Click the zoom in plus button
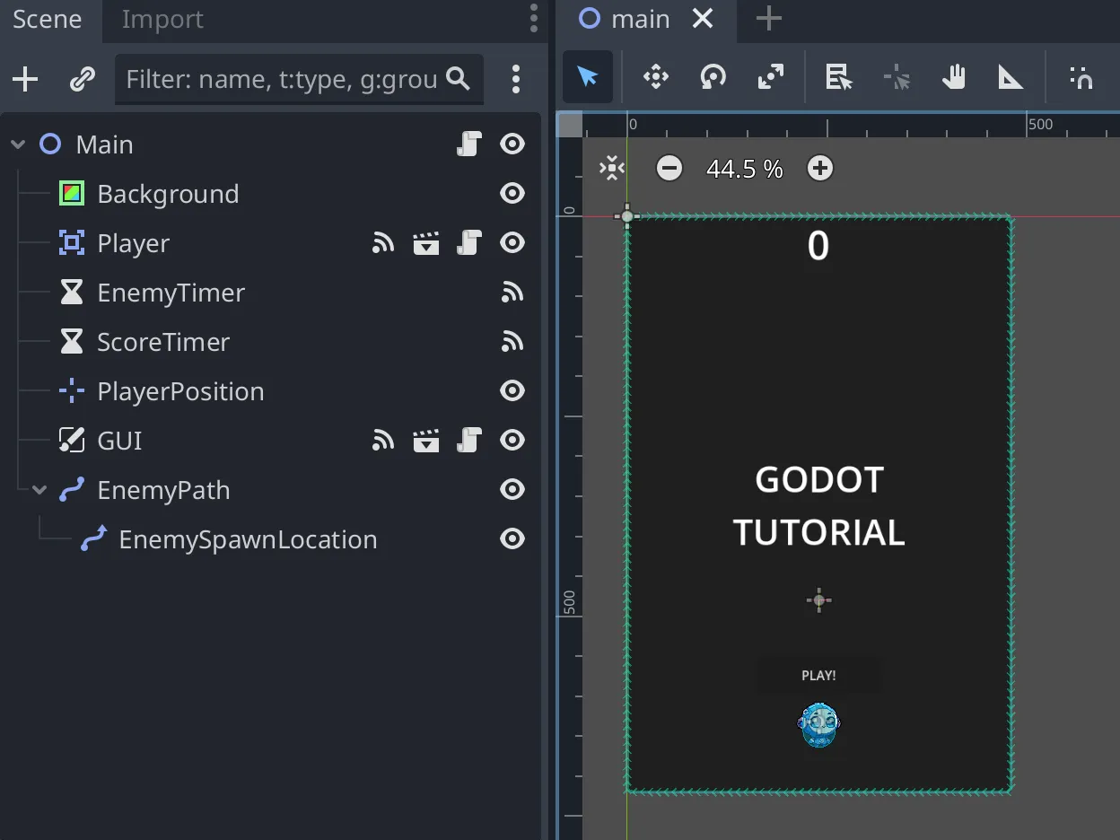1120x840 pixels. 820,168
